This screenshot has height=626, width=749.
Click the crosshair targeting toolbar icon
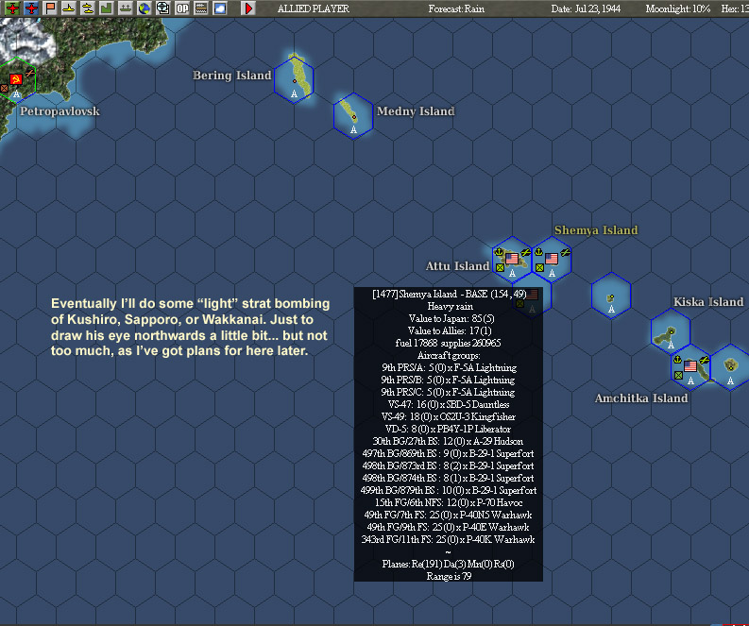[x=162, y=8]
